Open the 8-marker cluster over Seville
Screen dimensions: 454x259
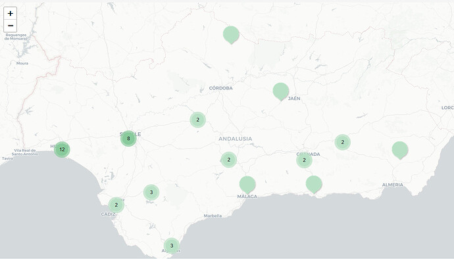click(128, 139)
